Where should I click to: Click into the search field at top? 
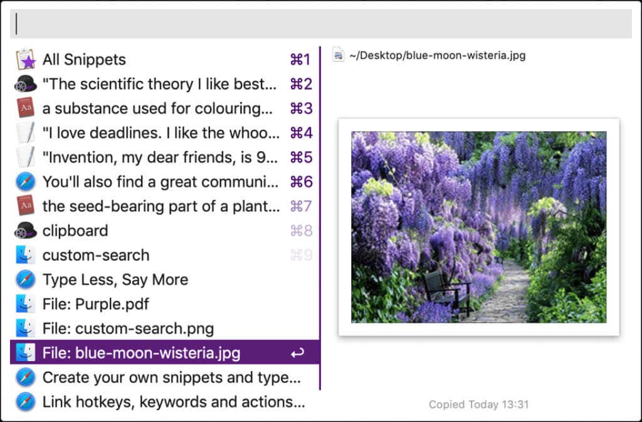321,24
